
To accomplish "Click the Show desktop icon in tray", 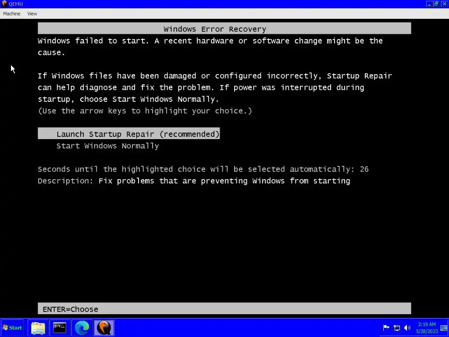I will [444, 328].
